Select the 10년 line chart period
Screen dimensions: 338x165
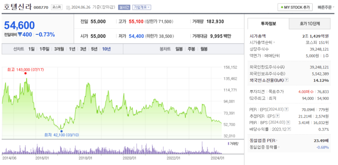click(106, 49)
